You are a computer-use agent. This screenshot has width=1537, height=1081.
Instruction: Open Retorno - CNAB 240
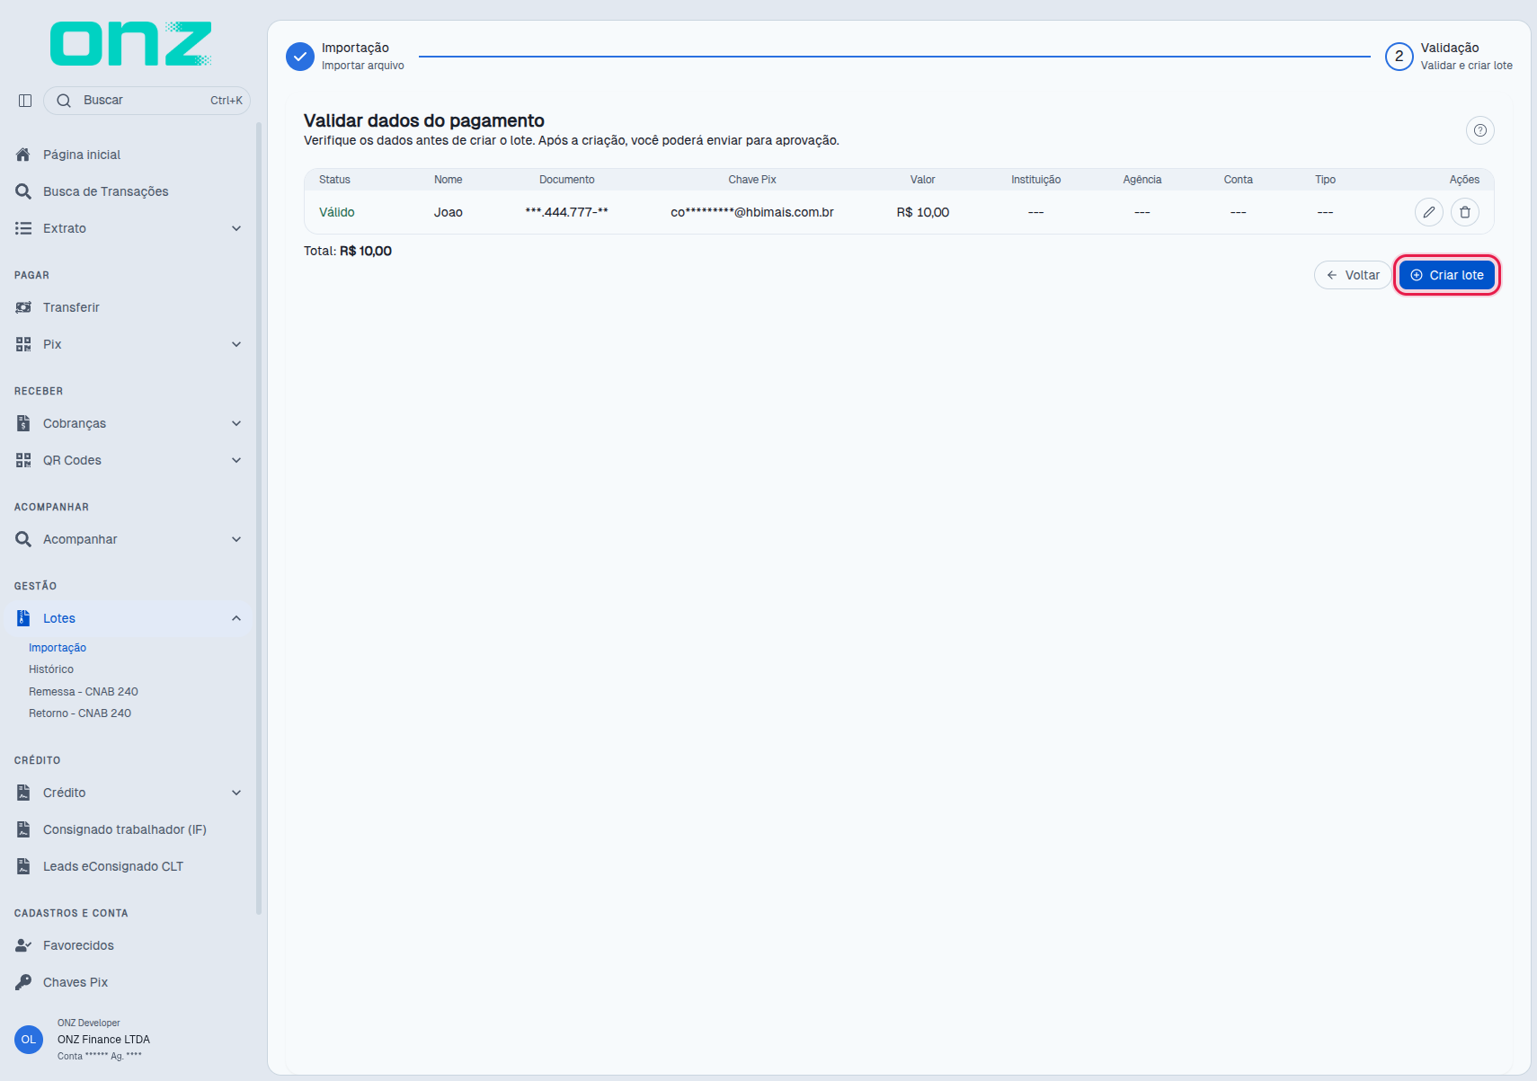pyautogui.click(x=80, y=713)
